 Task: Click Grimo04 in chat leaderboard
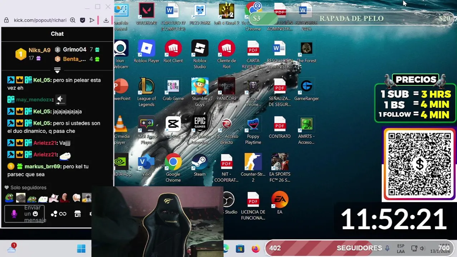(x=74, y=50)
